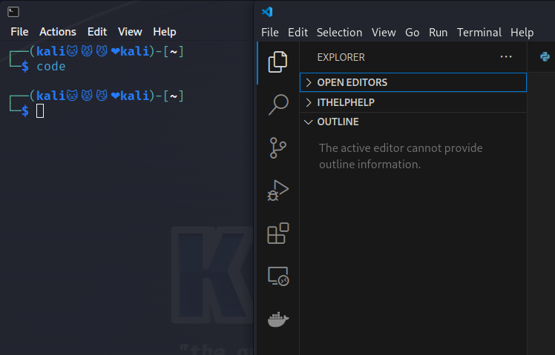Image resolution: width=555 pixels, height=355 pixels.
Task: Click the terminal window icon
Action: [x=13, y=12]
